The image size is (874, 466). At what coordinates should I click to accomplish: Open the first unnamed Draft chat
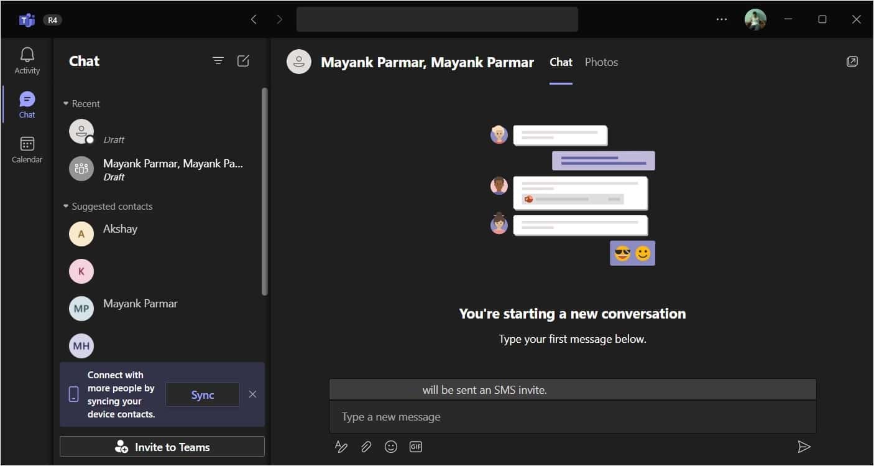161,132
